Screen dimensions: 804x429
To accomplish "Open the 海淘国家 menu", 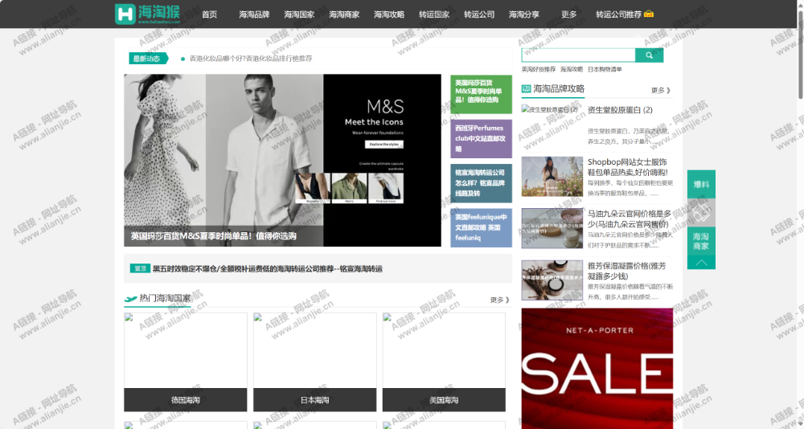I will [x=299, y=14].
